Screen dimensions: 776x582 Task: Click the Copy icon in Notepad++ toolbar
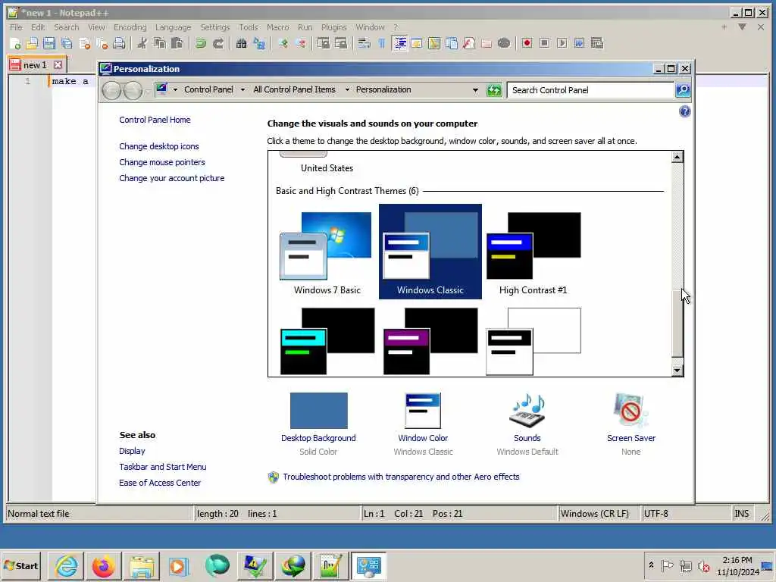click(x=159, y=43)
